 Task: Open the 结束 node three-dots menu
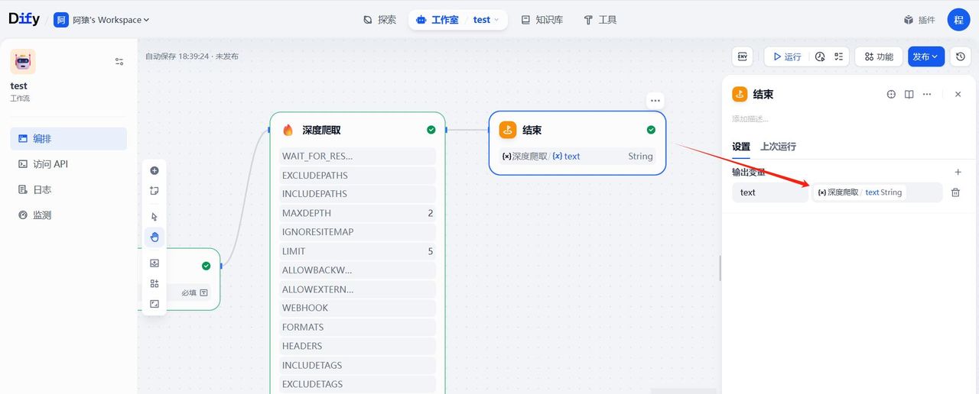[x=655, y=100]
